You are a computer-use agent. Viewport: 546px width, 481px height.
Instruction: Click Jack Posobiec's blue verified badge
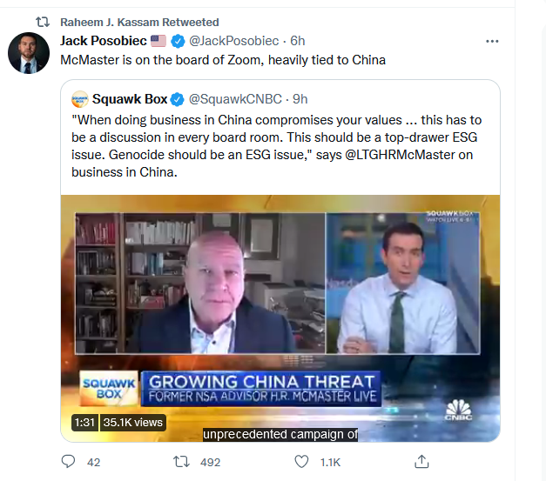pyautogui.click(x=178, y=42)
